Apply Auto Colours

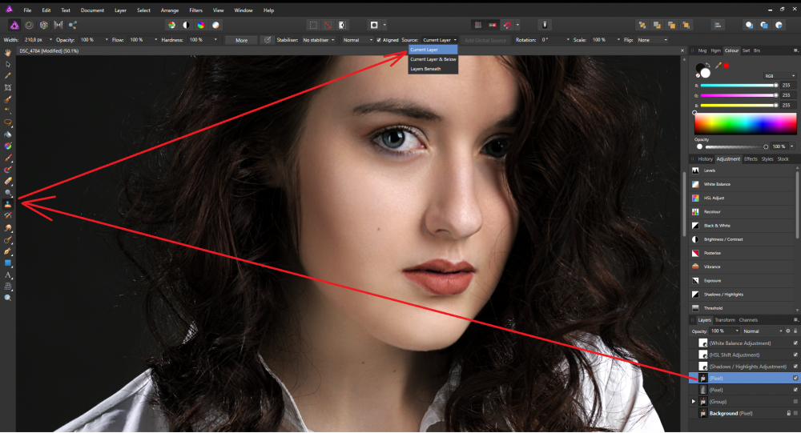point(201,25)
